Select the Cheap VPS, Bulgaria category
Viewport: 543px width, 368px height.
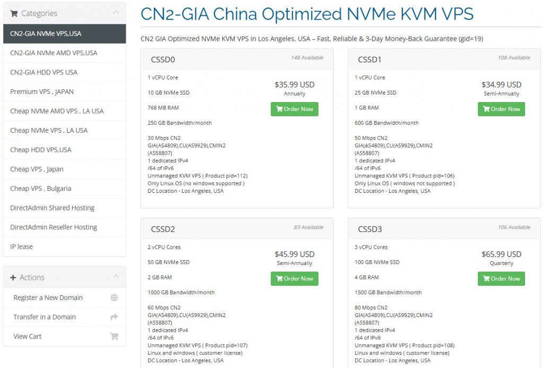click(x=40, y=189)
